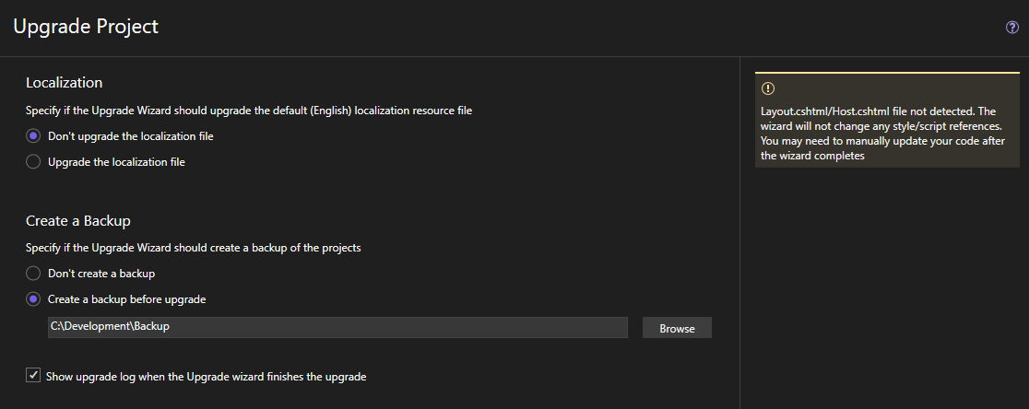Click the "Don't create a backup" label text
The width and height of the screenshot is (1029, 409).
(101, 274)
